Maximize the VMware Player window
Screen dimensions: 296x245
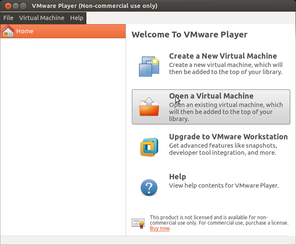click(x=23, y=6)
